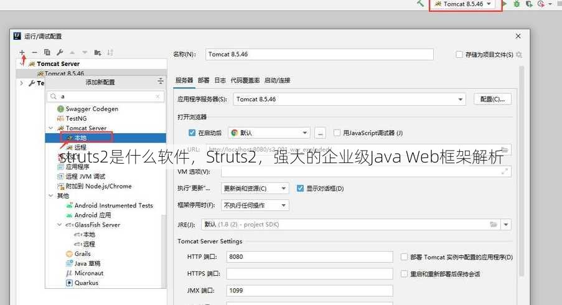Toggle deploy applications configured in Tomcat instance checkbox

click(404, 257)
